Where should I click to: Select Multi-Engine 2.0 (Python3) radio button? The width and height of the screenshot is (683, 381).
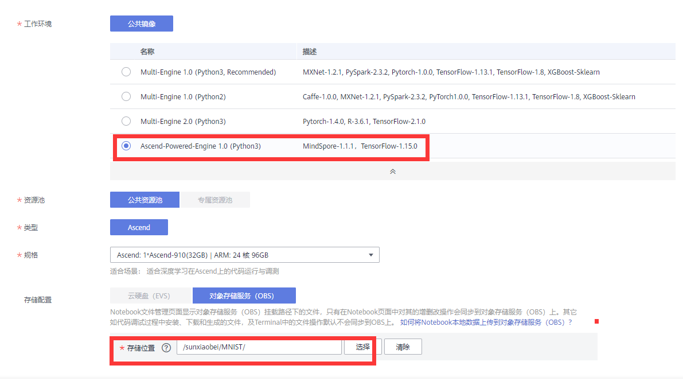click(126, 121)
